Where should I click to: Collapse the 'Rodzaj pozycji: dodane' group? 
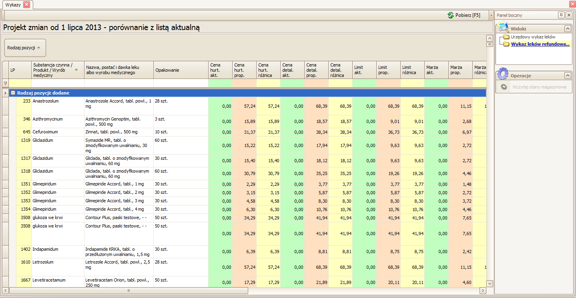pos(13,93)
